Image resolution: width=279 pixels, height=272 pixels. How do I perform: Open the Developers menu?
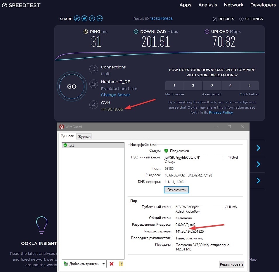point(263,5)
